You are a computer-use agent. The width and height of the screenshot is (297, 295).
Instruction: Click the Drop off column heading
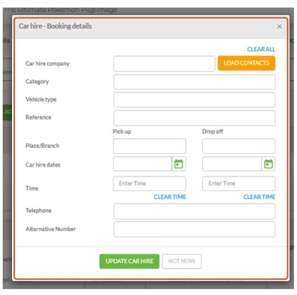pyautogui.click(x=213, y=131)
